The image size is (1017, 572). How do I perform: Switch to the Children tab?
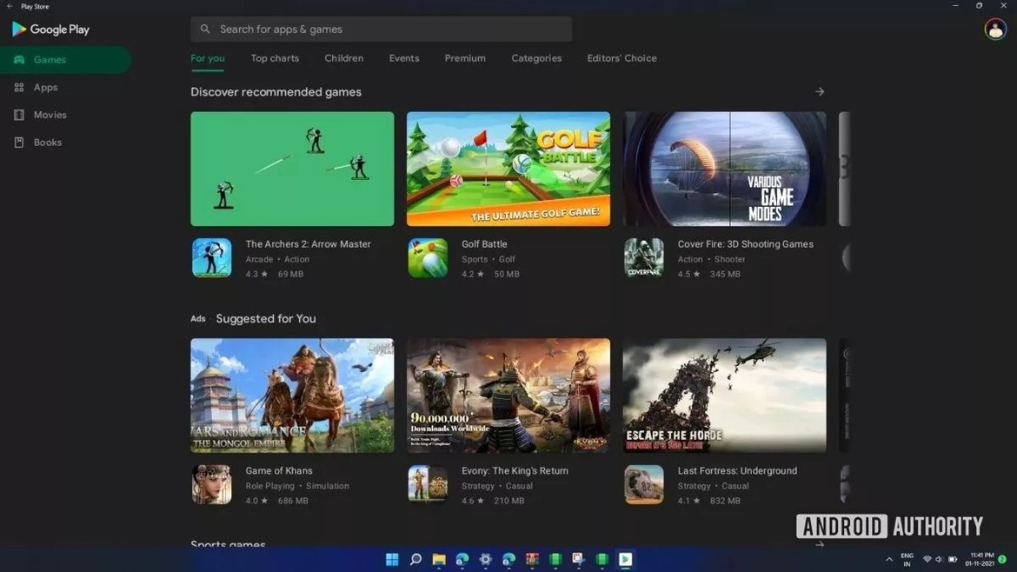[x=343, y=58]
